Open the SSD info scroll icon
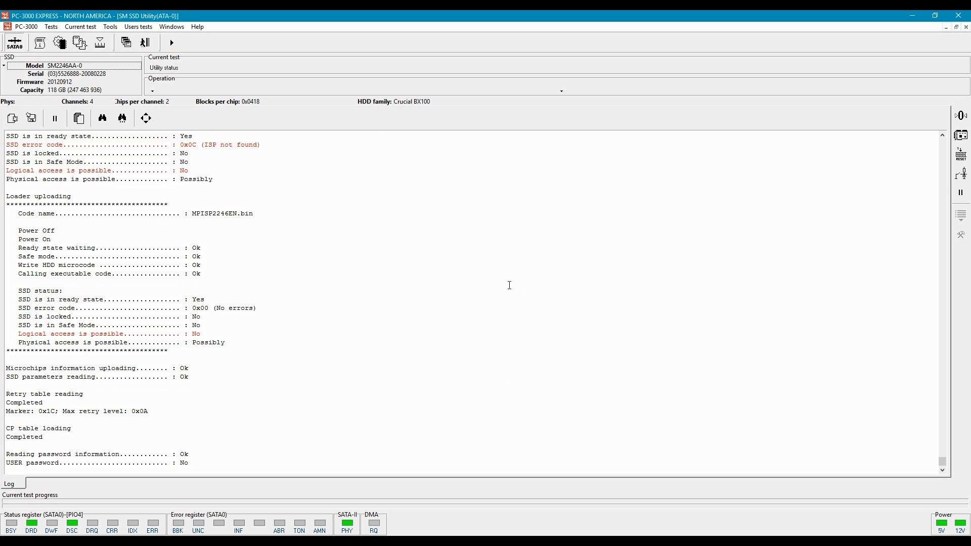The height and width of the screenshot is (546, 971). coord(40,43)
